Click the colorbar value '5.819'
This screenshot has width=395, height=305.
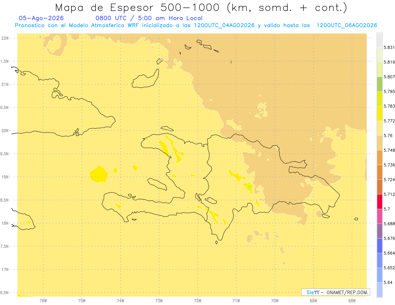pyautogui.click(x=389, y=62)
